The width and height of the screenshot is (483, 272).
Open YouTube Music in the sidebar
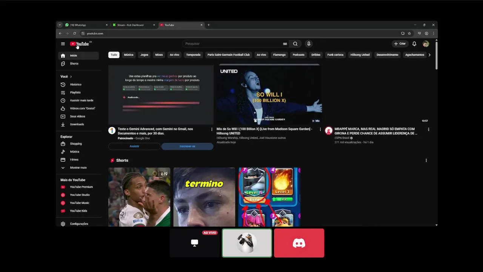click(x=78, y=203)
